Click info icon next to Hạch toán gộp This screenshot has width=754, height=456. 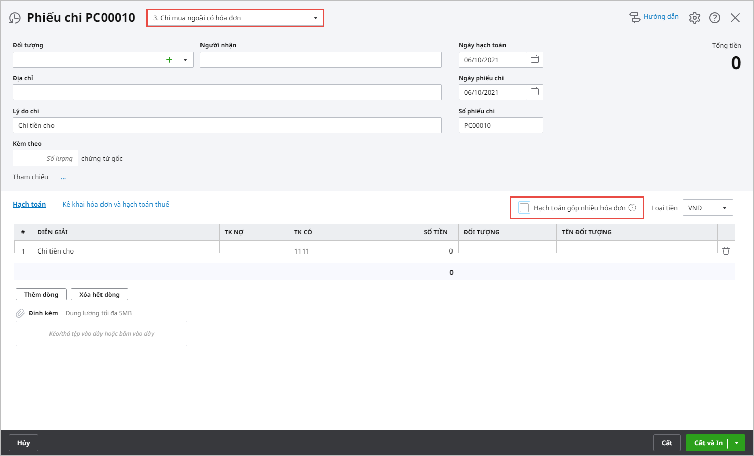click(x=632, y=208)
